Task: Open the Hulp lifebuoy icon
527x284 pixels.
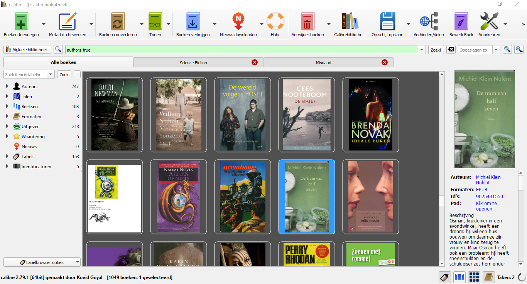Action: point(275,22)
